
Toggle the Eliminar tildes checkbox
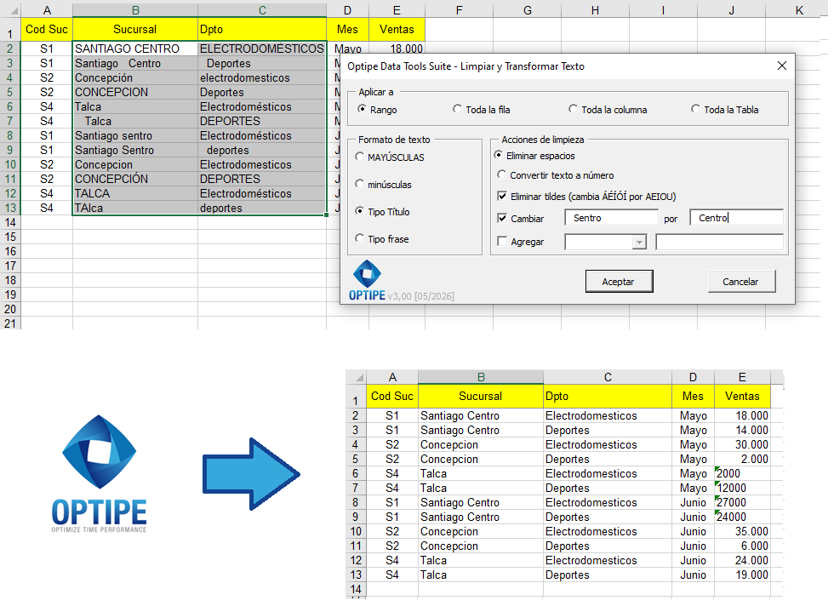pyautogui.click(x=501, y=197)
